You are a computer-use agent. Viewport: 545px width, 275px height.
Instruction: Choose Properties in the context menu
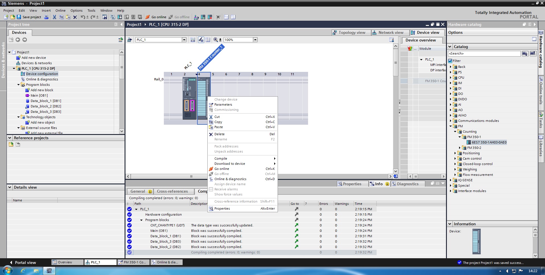(x=242, y=209)
